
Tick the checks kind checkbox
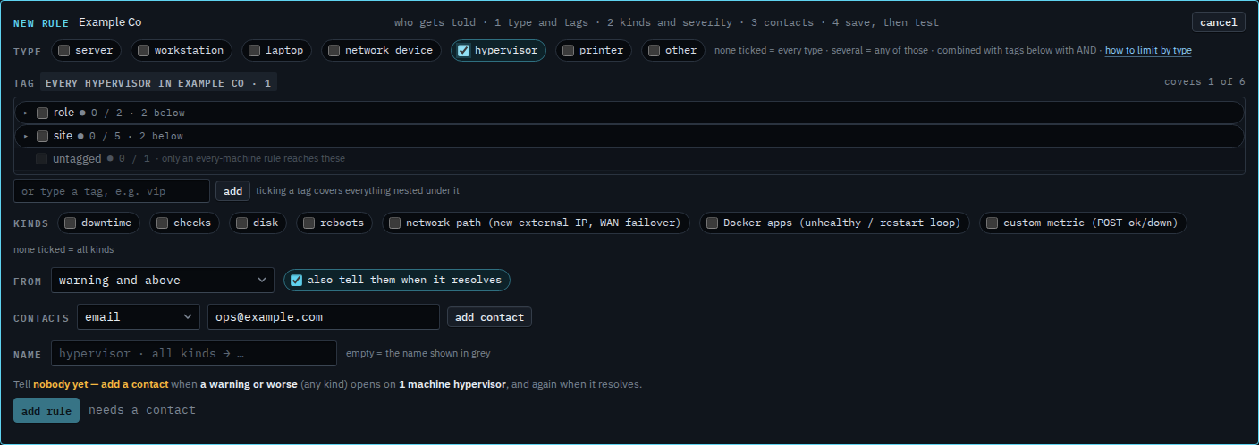[162, 222]
